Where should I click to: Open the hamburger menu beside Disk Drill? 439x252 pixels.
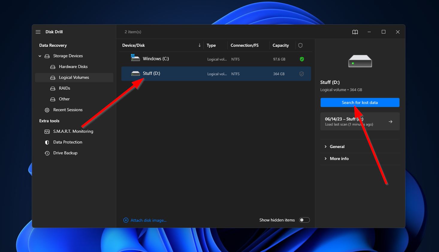click(x=38, y=32)
